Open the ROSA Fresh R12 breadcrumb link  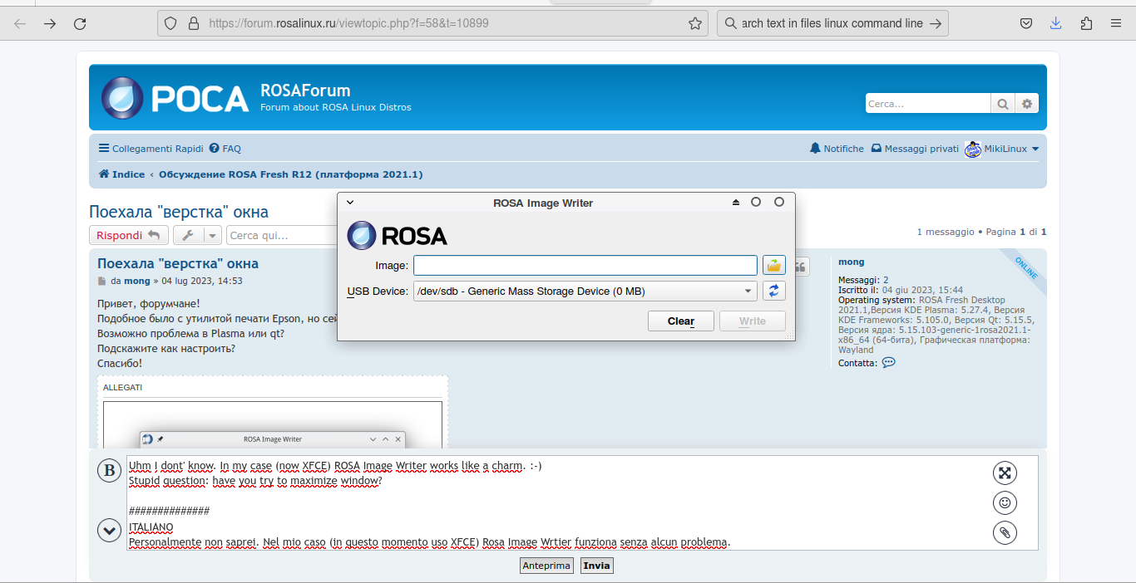(291, 174)
